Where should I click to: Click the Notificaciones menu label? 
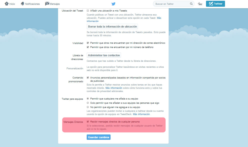pos(32,4)
